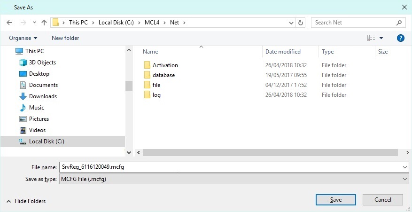The image size is (412, 212).
Task: Select 3D Objects in the navigation pane
Action: (x=42, y=63)
